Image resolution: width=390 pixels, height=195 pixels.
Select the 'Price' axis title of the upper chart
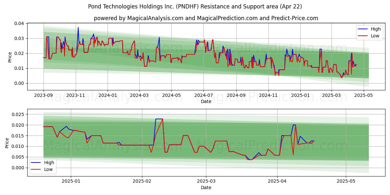pos(10,57)
